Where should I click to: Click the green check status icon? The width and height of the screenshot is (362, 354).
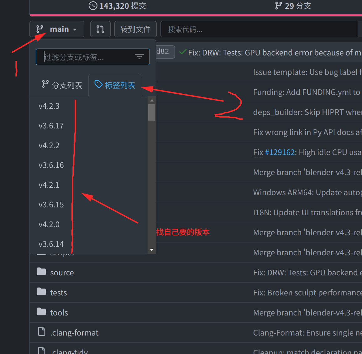[x=183, y=52]
